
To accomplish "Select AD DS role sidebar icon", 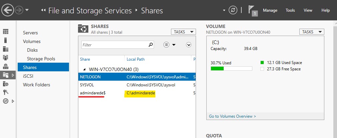I will [x=6, y=58].
